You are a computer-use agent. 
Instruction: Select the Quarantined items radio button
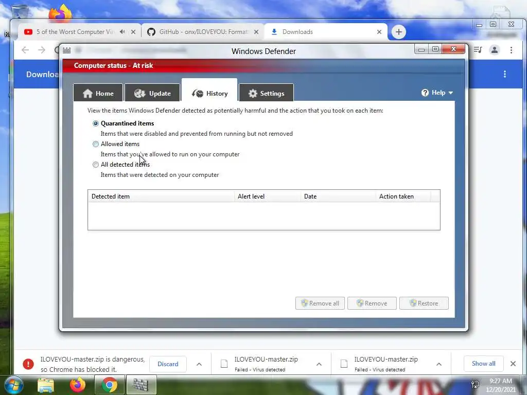[x=96, y=123]
